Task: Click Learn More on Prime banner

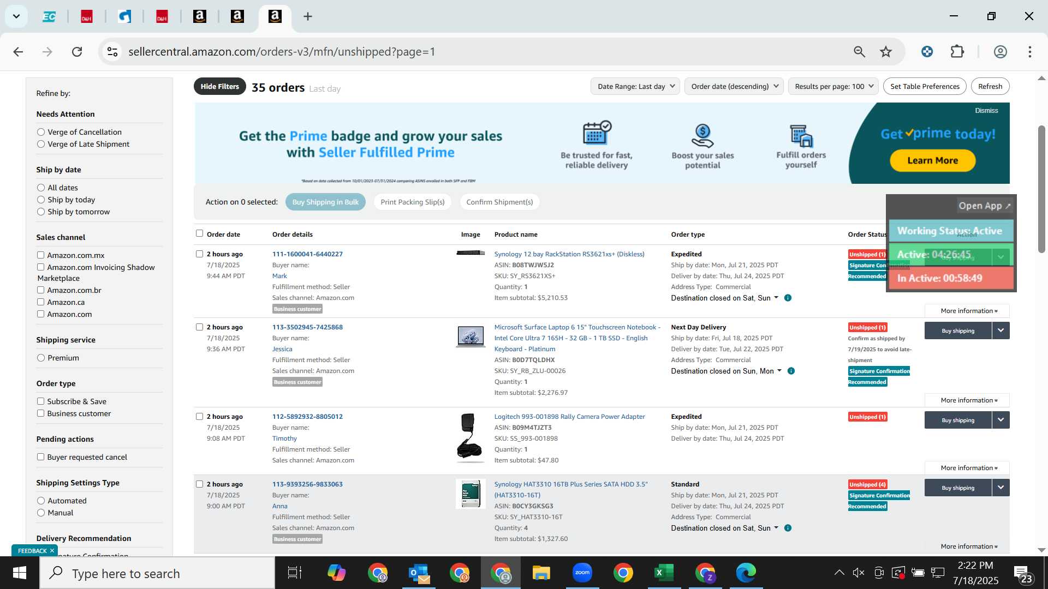Action: [932, 160]
